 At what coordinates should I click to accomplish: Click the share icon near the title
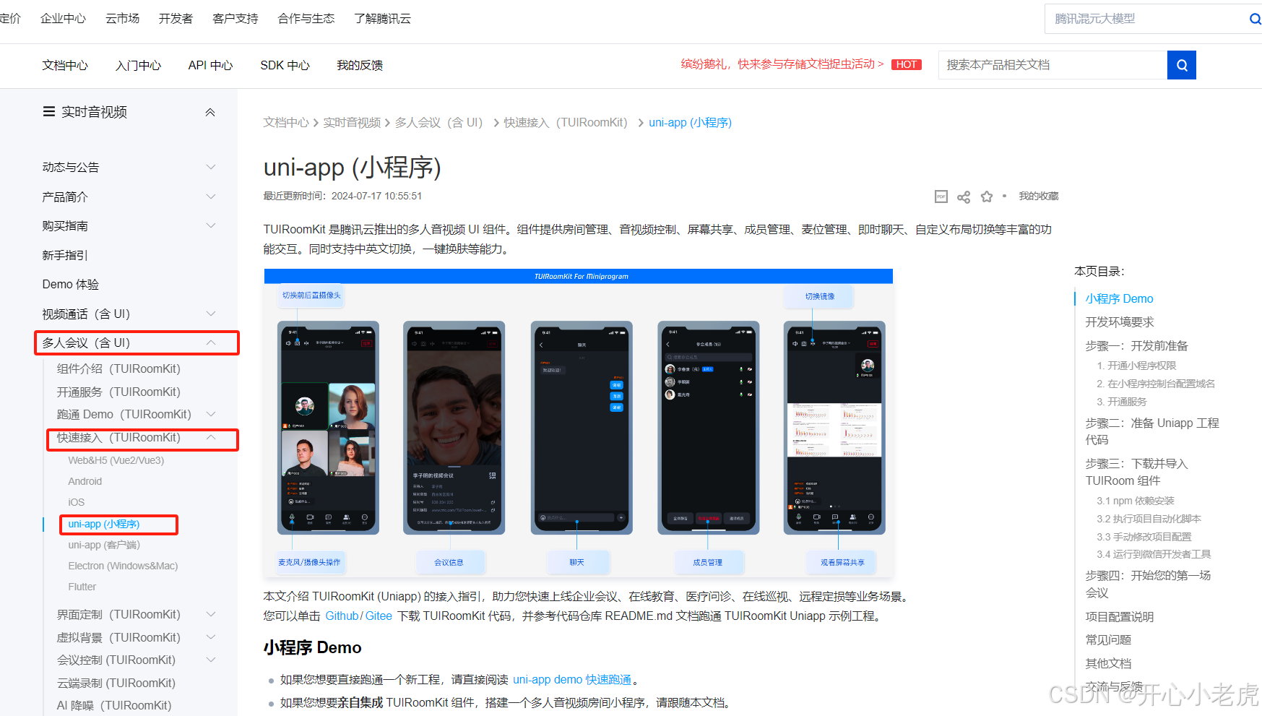[964, 197]
